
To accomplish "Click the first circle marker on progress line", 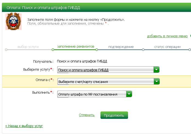I will [6, 50].
